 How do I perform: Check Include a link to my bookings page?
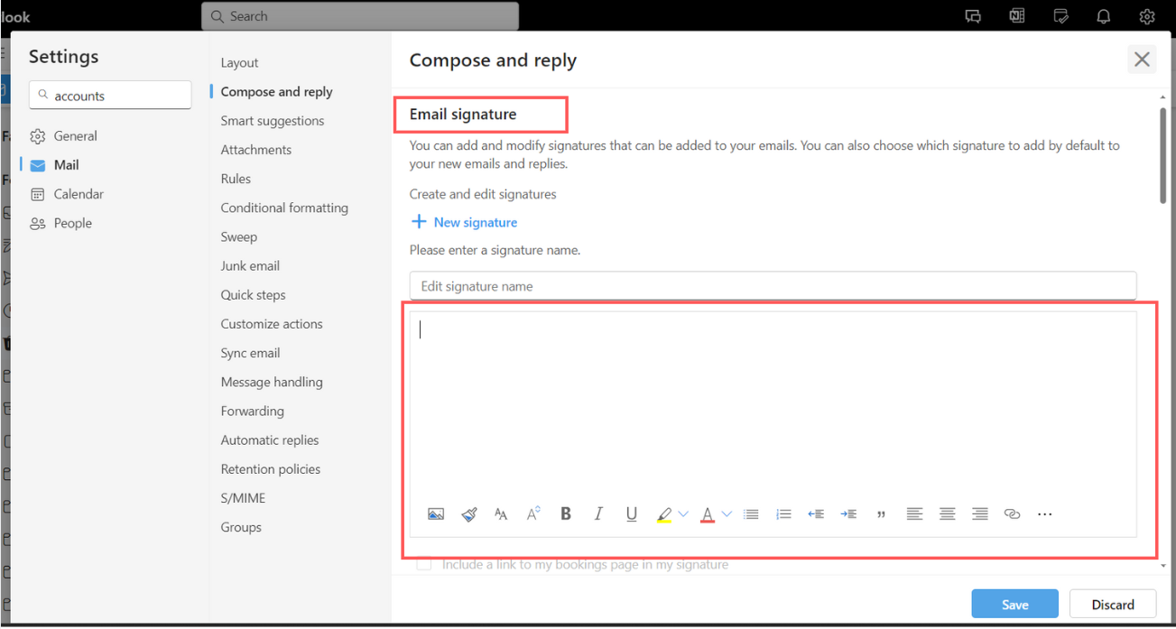pyautogui.click(x=424, y=564)
